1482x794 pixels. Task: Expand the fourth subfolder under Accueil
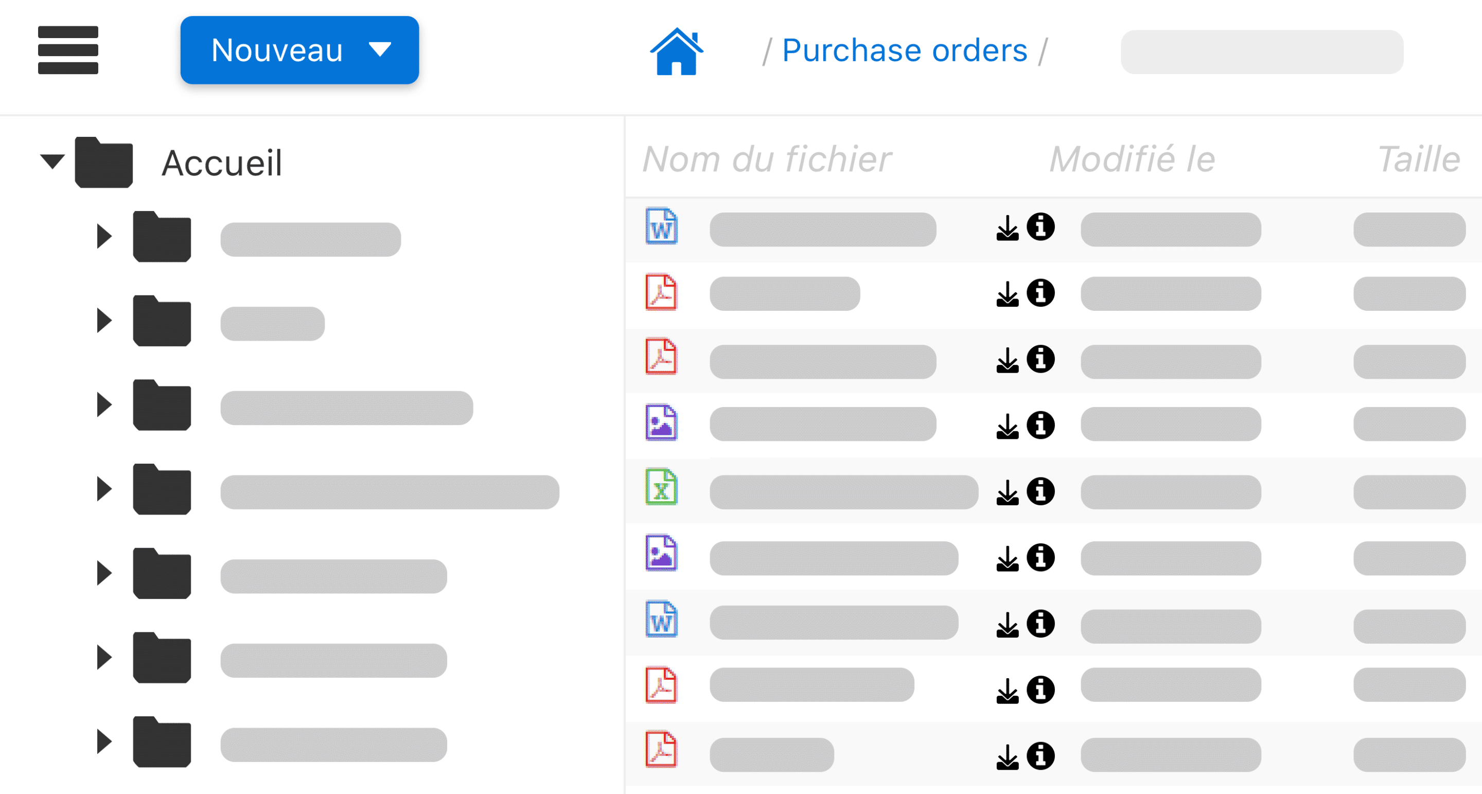coord(104,488)
